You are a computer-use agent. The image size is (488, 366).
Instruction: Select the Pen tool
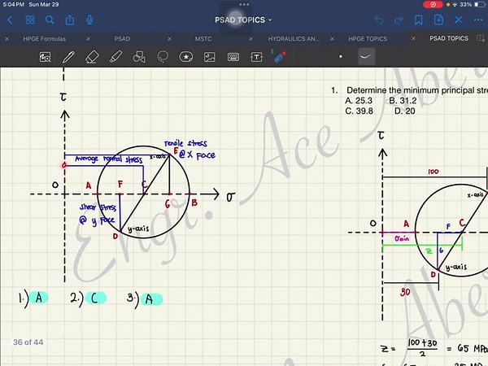point(68,57)
